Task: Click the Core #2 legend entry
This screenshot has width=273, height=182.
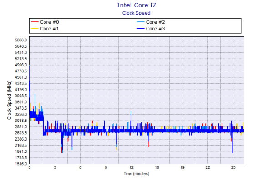Action: coord(151,22)
